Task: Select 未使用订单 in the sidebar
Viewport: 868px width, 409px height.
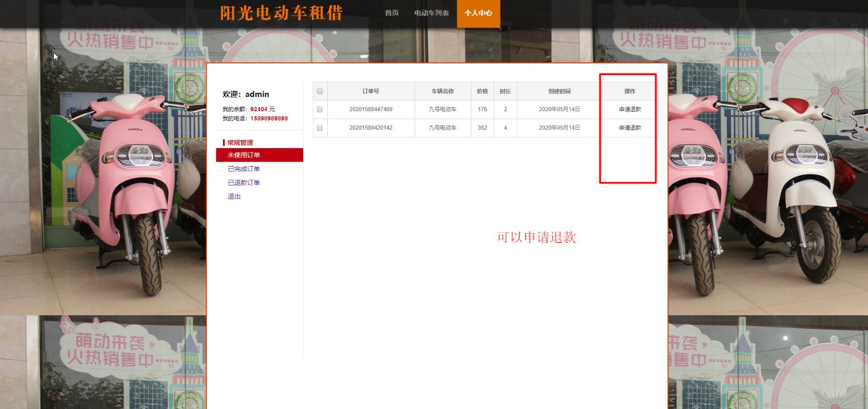Action: pos(244,155)
